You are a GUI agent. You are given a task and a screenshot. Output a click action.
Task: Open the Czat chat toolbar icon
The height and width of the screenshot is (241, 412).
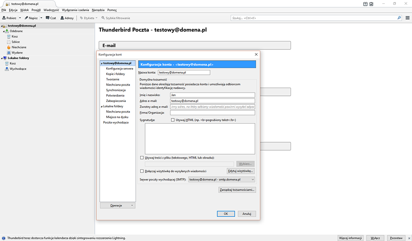pos(47,18)
